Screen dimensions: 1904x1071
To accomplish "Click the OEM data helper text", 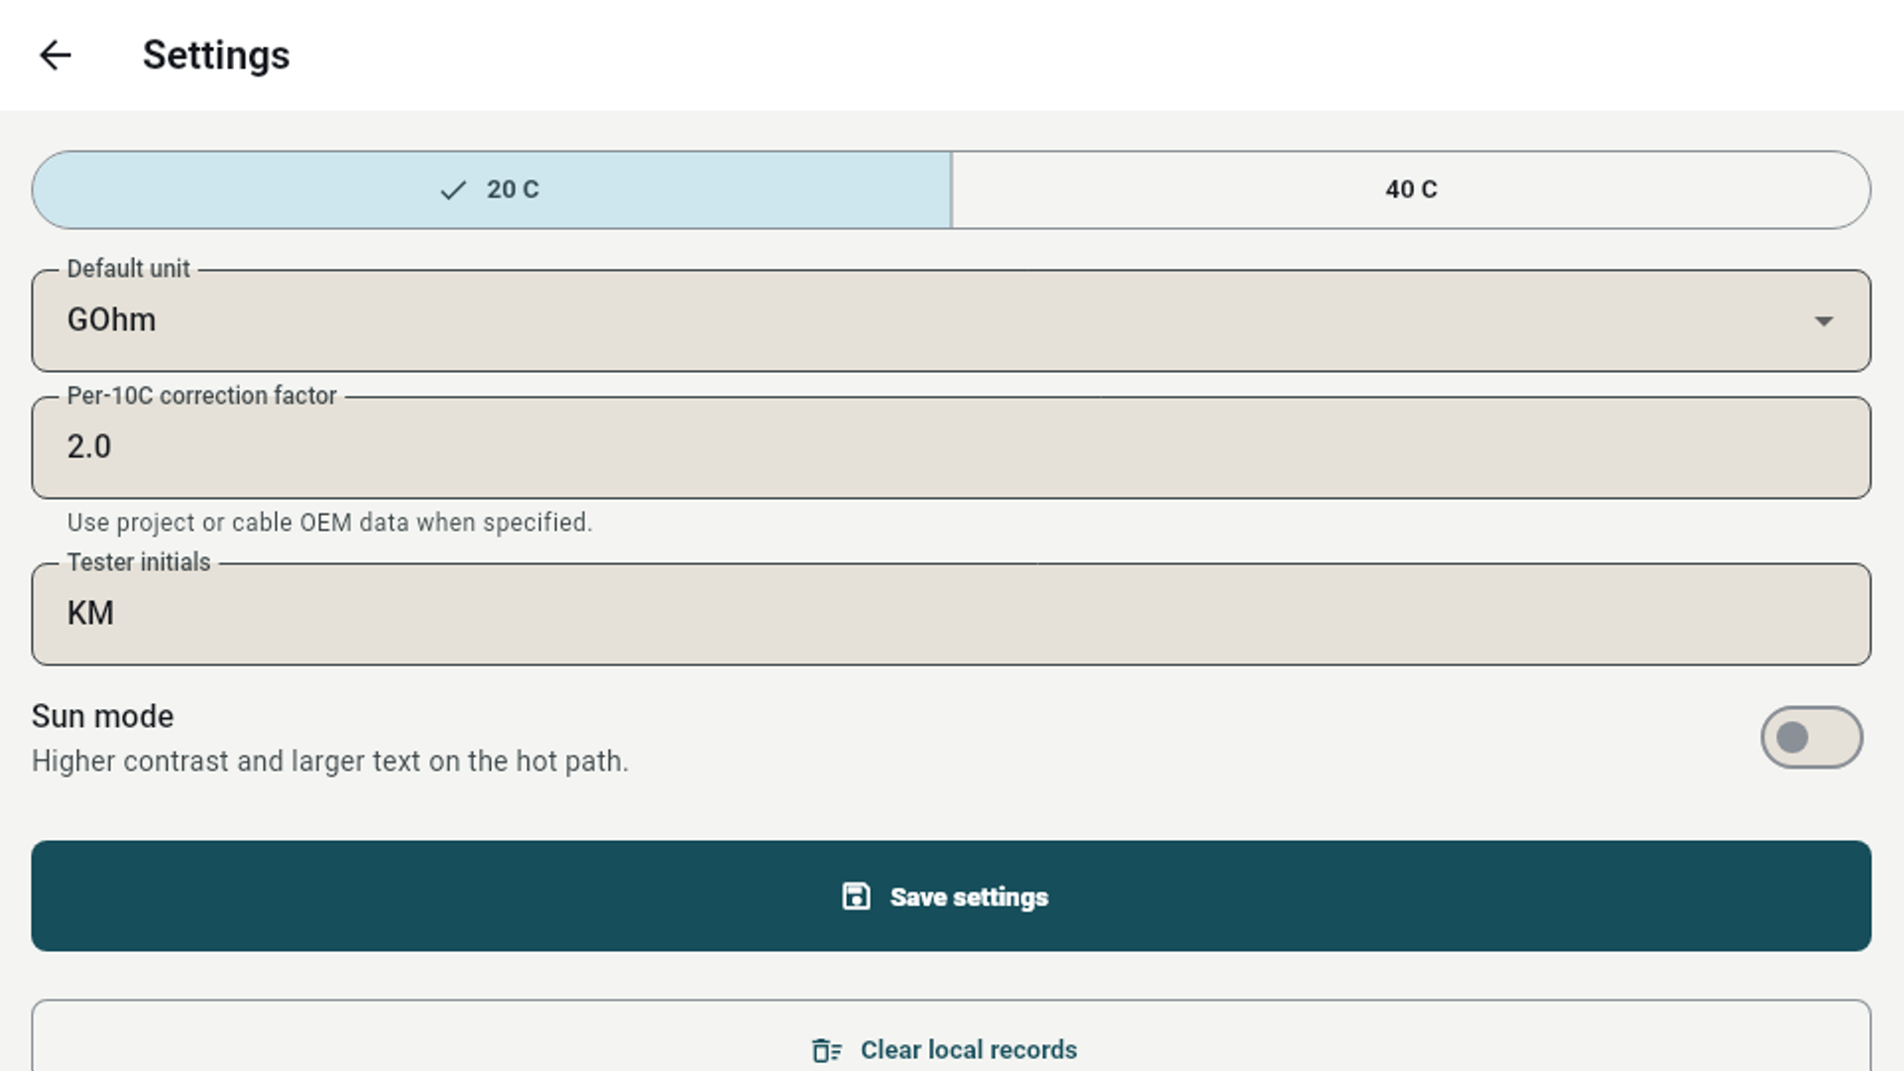I will click(x=329, y=523).
